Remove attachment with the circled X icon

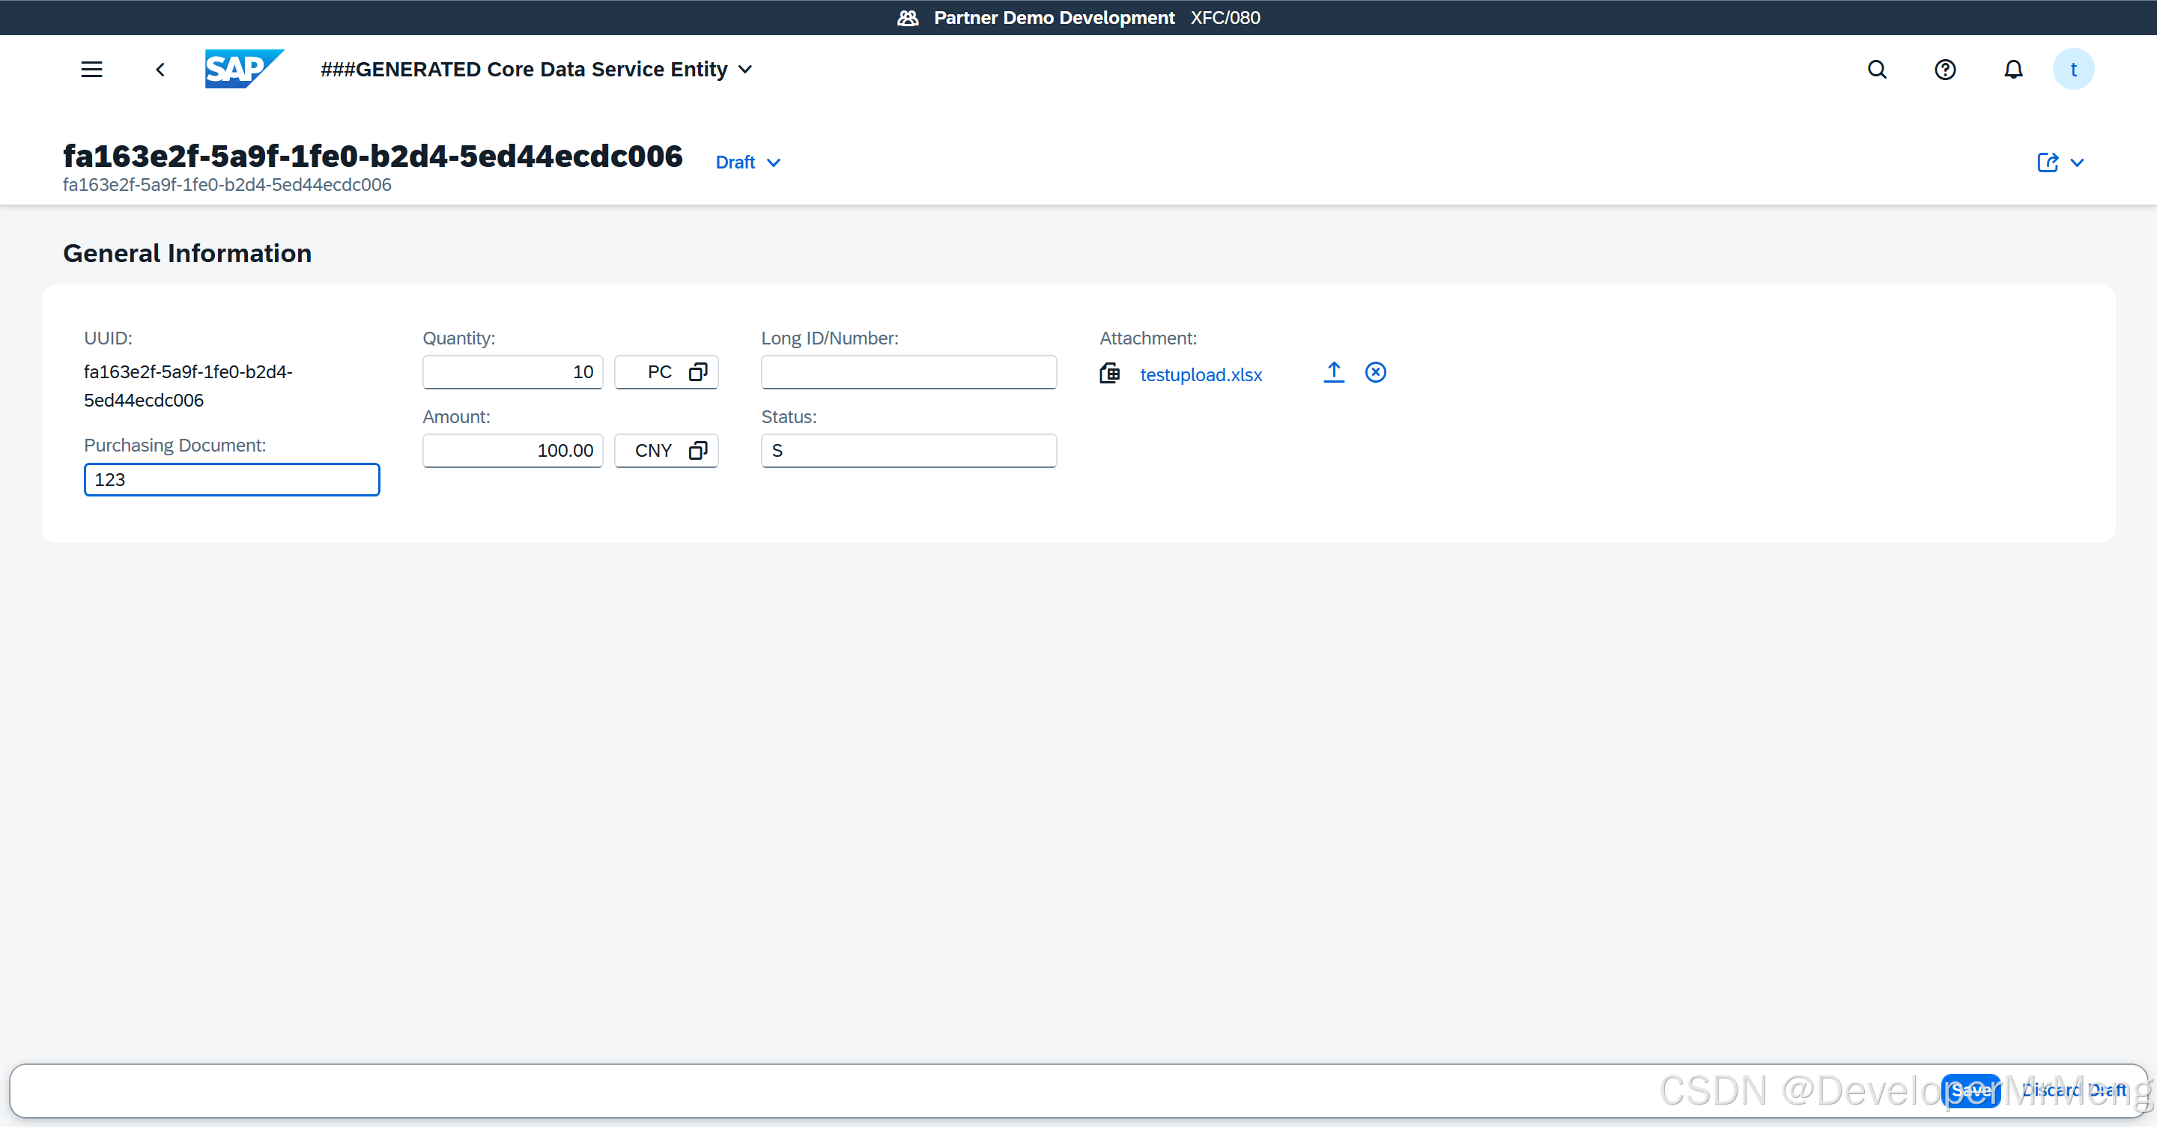1375,371
